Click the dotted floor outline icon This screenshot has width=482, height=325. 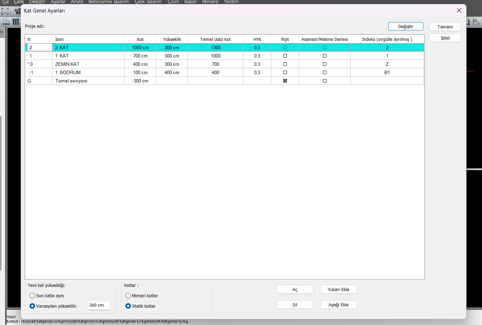point(6,22)
